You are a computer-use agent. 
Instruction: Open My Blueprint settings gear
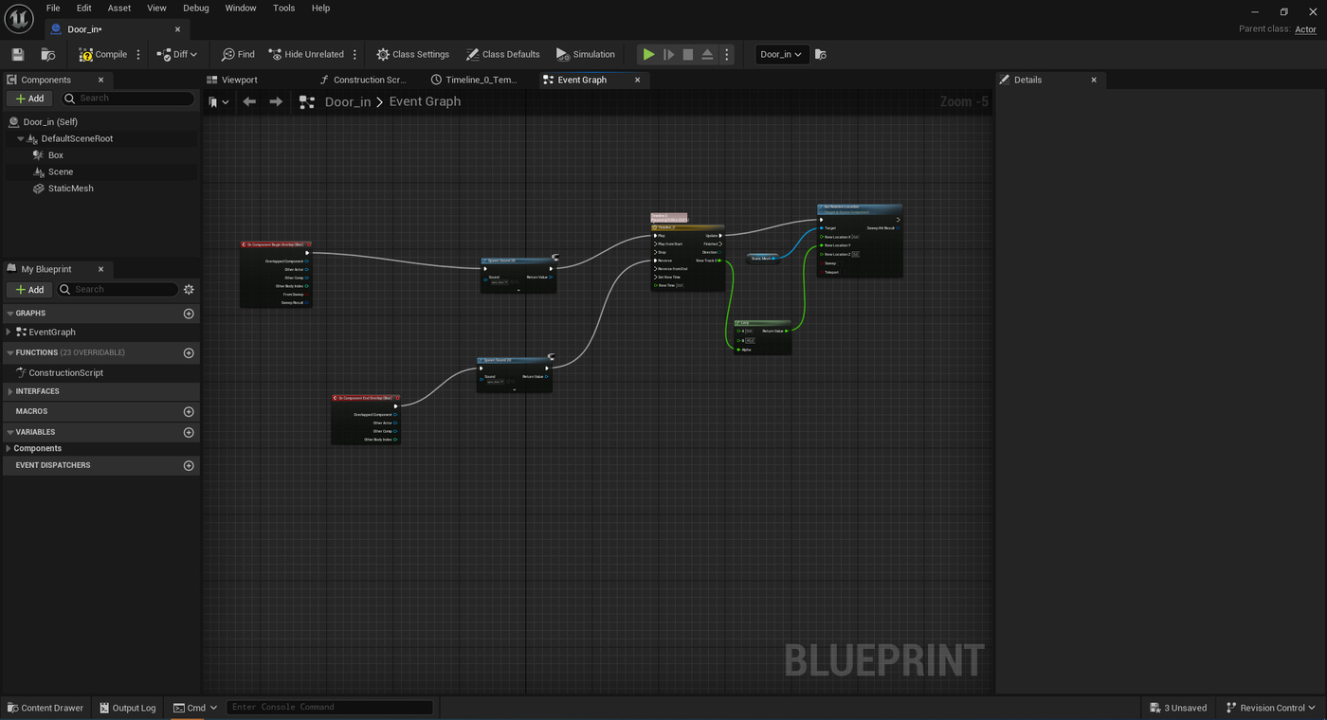point(189,289)
